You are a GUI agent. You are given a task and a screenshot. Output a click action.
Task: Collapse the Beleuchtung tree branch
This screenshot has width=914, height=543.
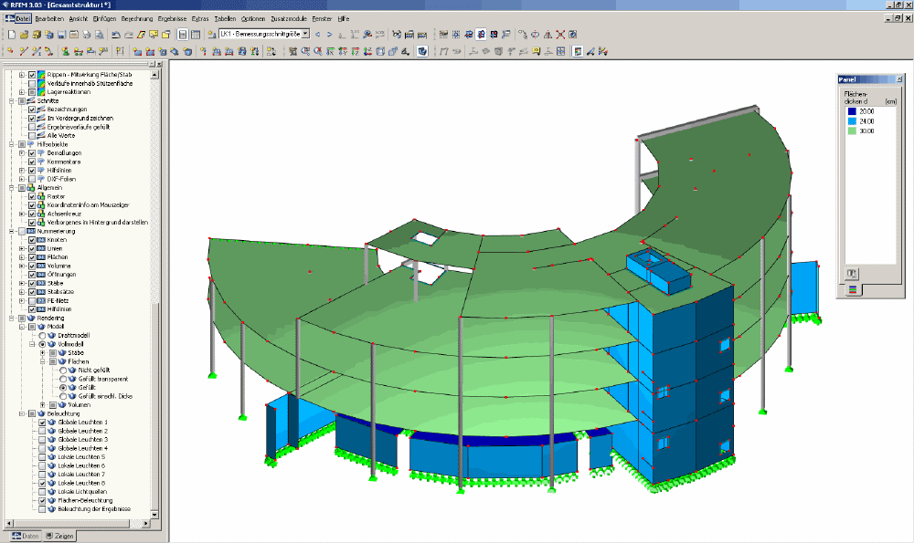pyautogui.click(x=22, y=413)
